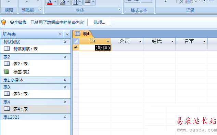This screenshot has width=217, height=135.
Task: Open the 名字 column dropdown
Action: coord(204,41)
